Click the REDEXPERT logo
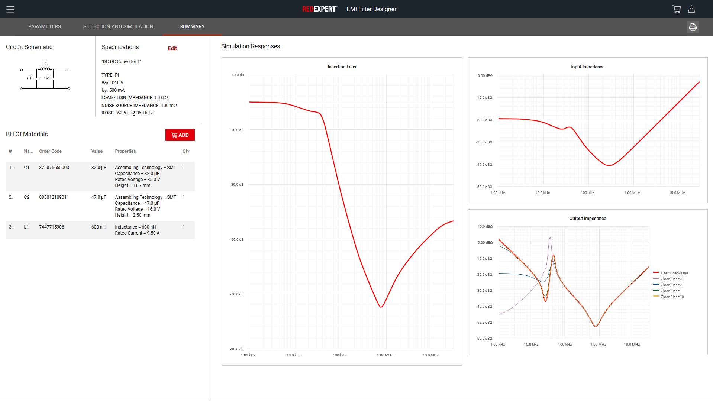The height and width of the screenshot is (401, 713). (x=320, y=9)
